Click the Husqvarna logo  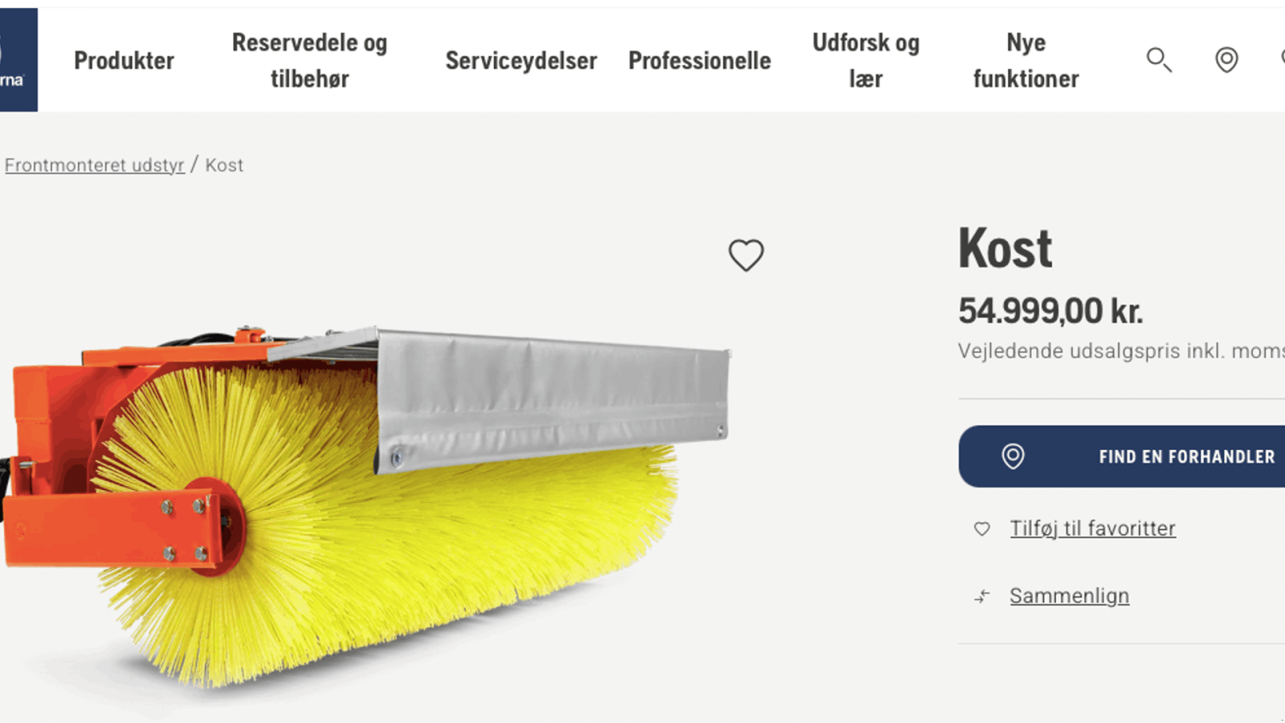pos(18,59)
